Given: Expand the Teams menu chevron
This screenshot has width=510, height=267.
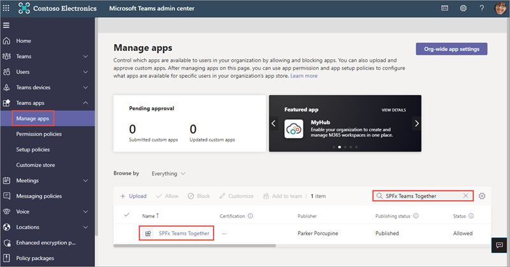Looking at the screenshot, I should coord(85,56).
